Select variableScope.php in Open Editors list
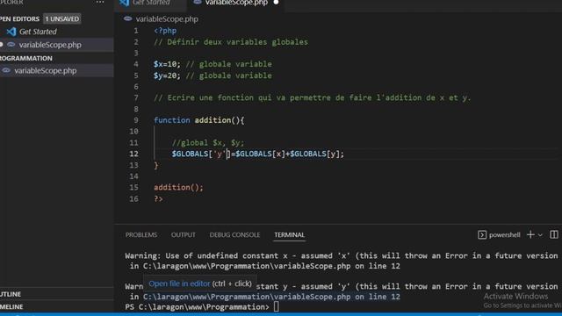 pos(50,45)
